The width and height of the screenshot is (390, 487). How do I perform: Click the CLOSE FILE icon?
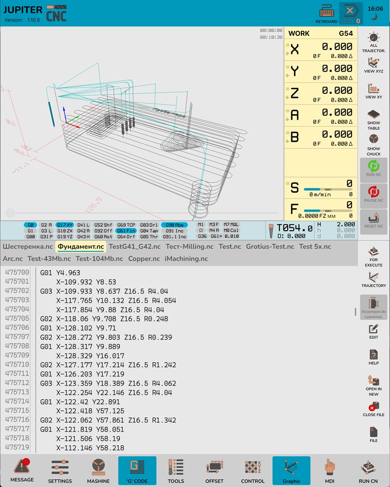[x=373, y=409]
